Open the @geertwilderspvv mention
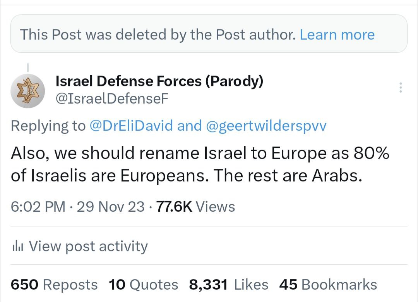 (x=267, y=126)
